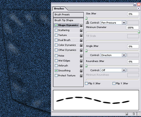The width and height of the screenshot is (141, 117).
Task: Click the lock icon beside Smoothing
Action: 81,71
